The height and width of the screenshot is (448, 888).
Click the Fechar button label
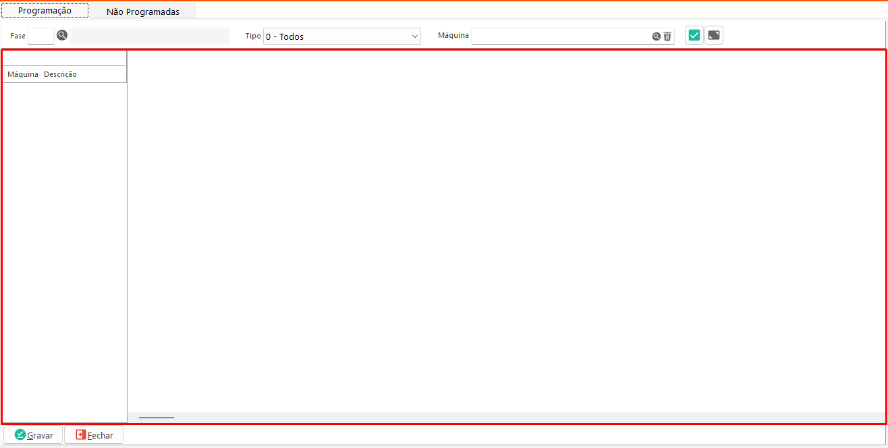click(101, 436)
